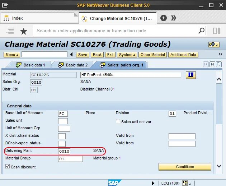Image resolution: width=226 pixels, height=186 pixels.
Task: Uncheck the Cash discount checkbox
Action: tap(8, 166)
